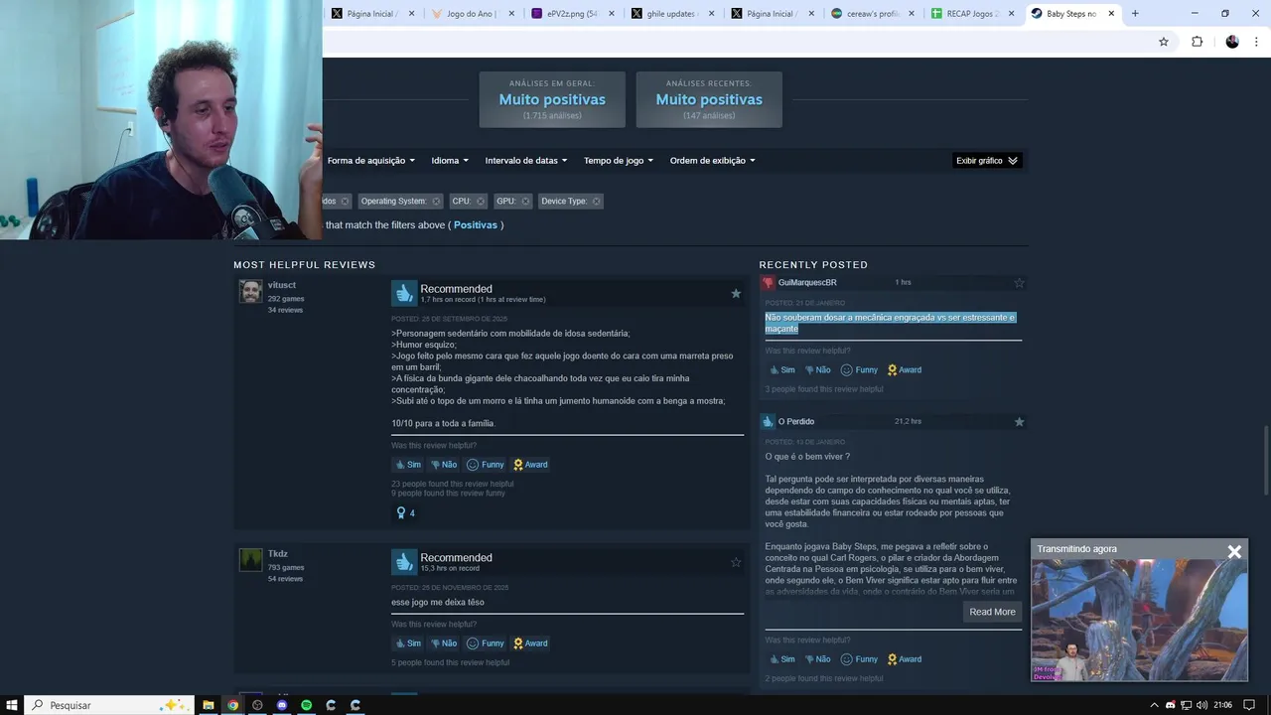1271x715 pixels.
Task: Remove the Device Type filter tag
Action: click(x=596, y=202)
